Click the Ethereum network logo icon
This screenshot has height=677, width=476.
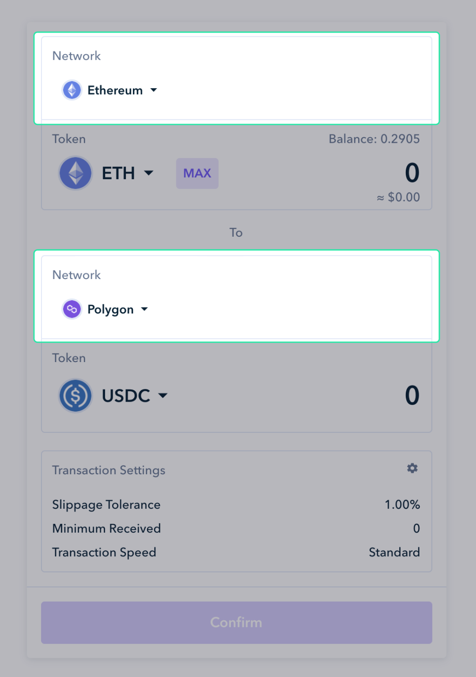pos(72,90)
